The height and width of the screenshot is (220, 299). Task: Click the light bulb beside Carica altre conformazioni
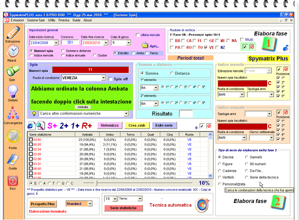(x=34, y=114)
